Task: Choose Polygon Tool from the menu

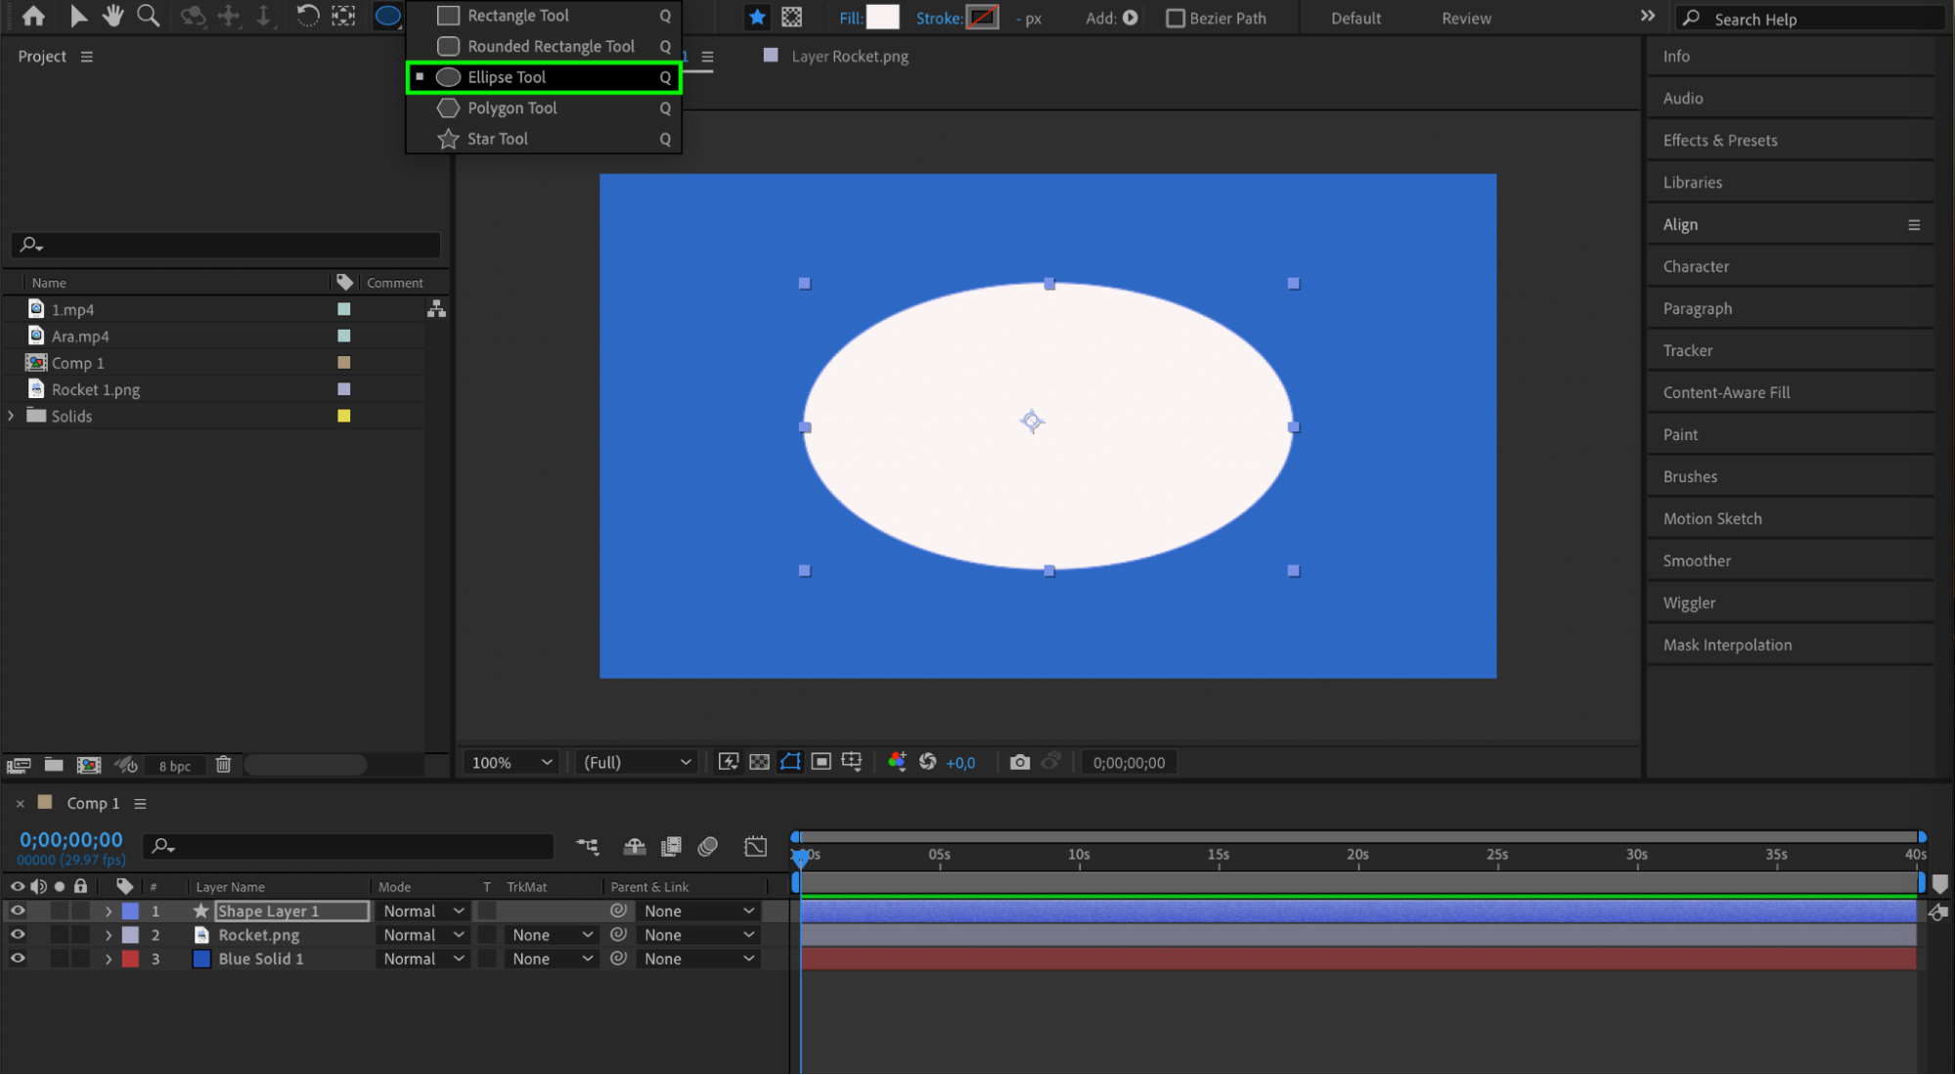Action: point(511,108)
